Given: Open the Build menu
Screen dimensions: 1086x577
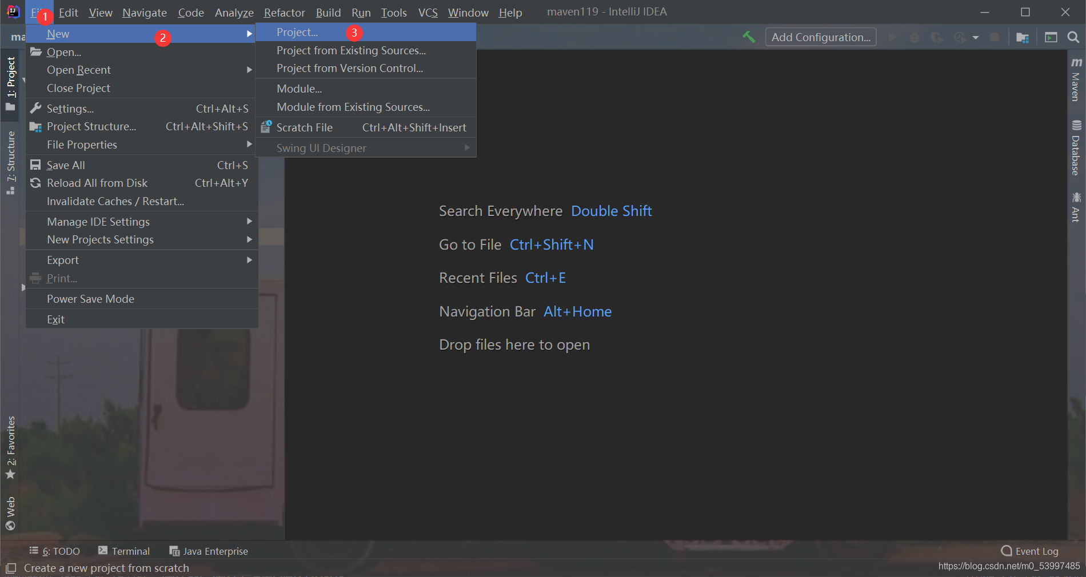Looking at the screenshot, I should 328,13.
